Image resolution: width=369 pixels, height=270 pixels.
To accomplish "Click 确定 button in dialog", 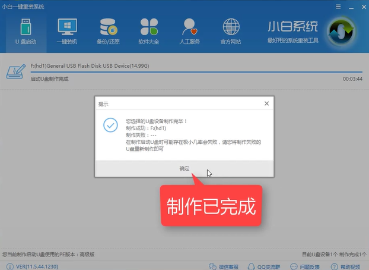I will tap(184, 168).
